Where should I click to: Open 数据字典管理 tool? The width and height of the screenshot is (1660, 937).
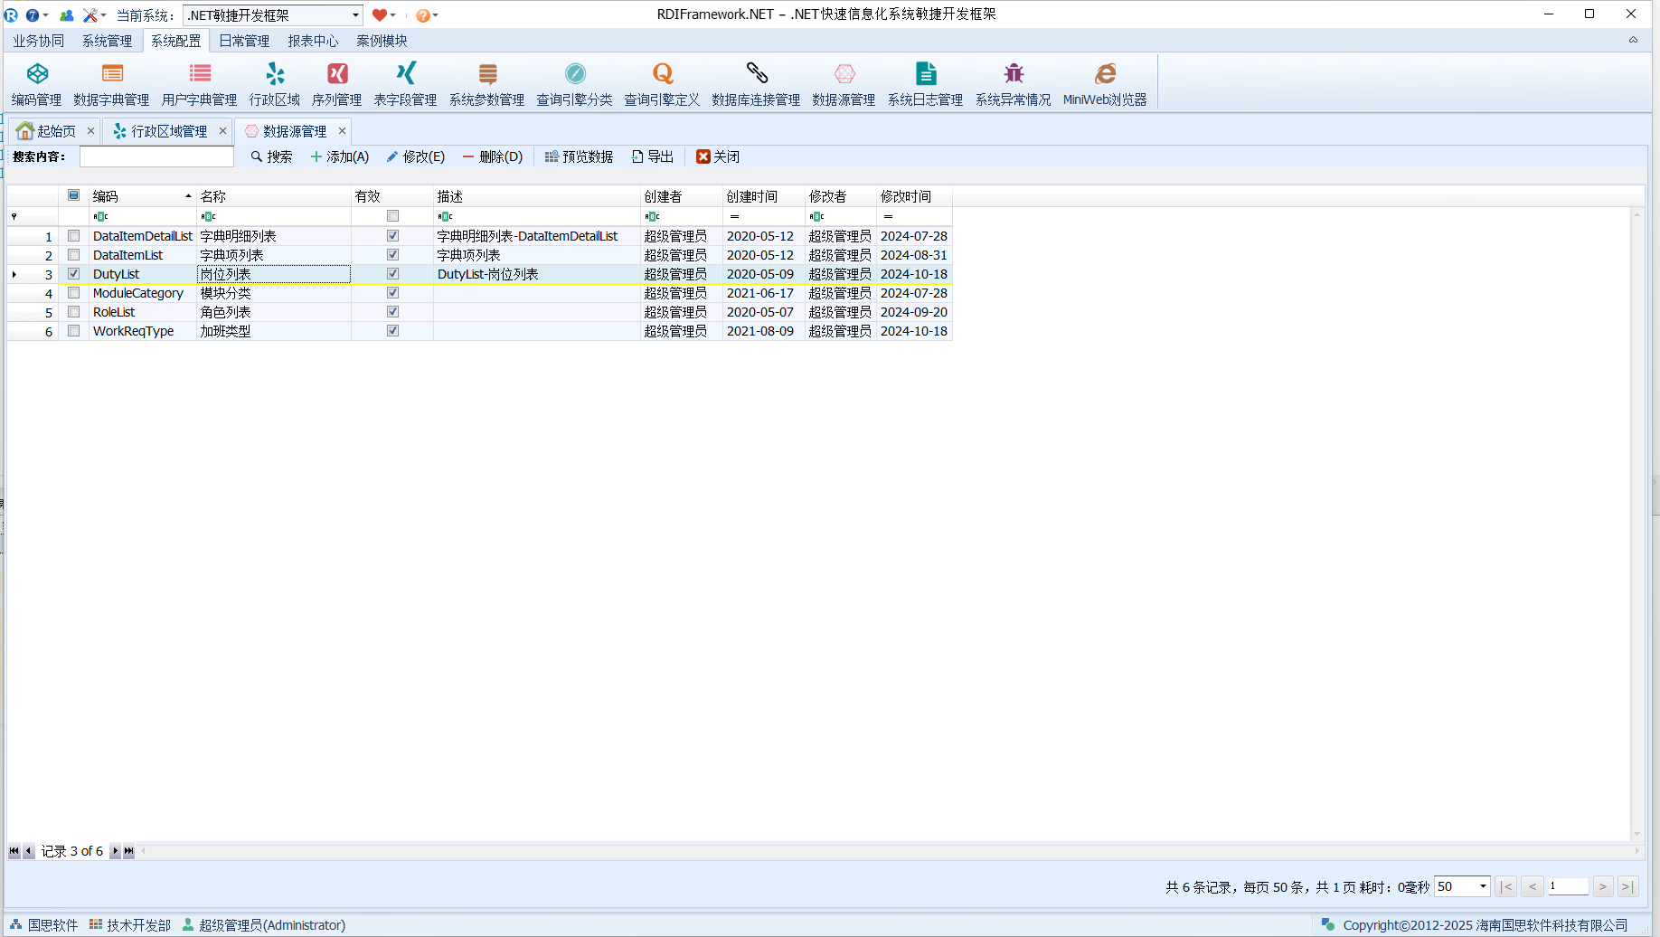coord(111,84)
